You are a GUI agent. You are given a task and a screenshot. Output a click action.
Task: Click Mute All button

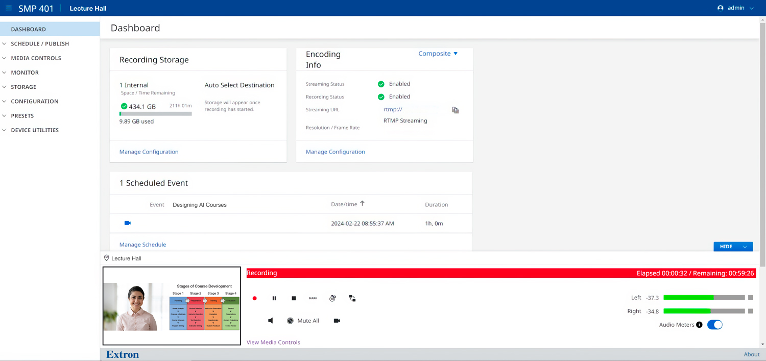pos(303,321)
